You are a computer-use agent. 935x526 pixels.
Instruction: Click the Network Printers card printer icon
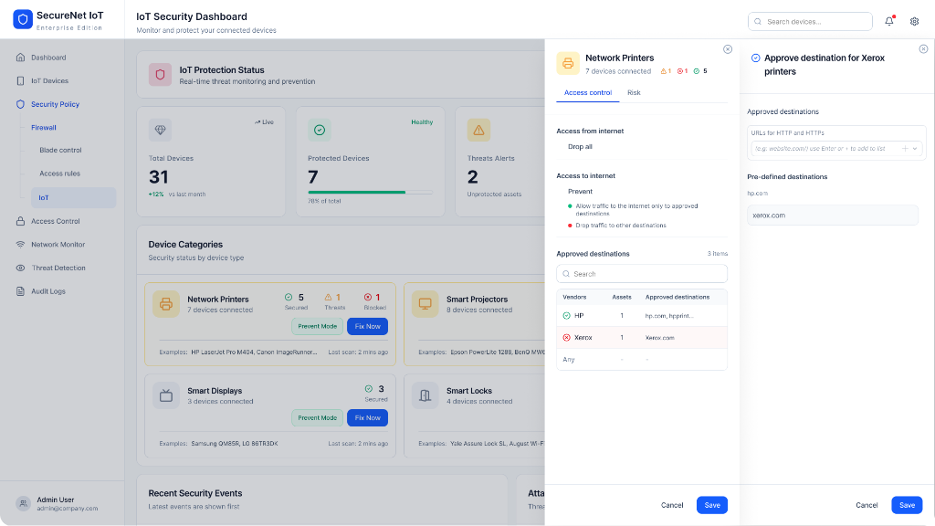[x=166, y=304]
